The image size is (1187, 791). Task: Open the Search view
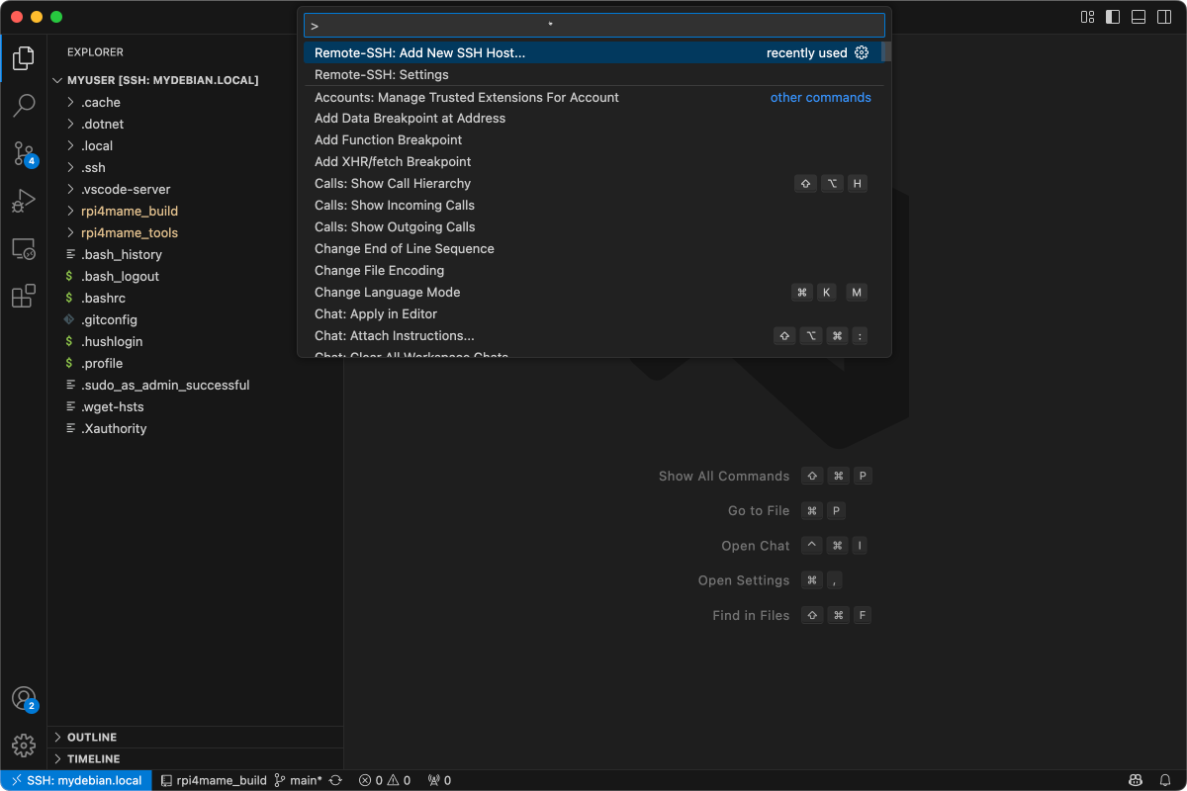[x=24, y=106]
